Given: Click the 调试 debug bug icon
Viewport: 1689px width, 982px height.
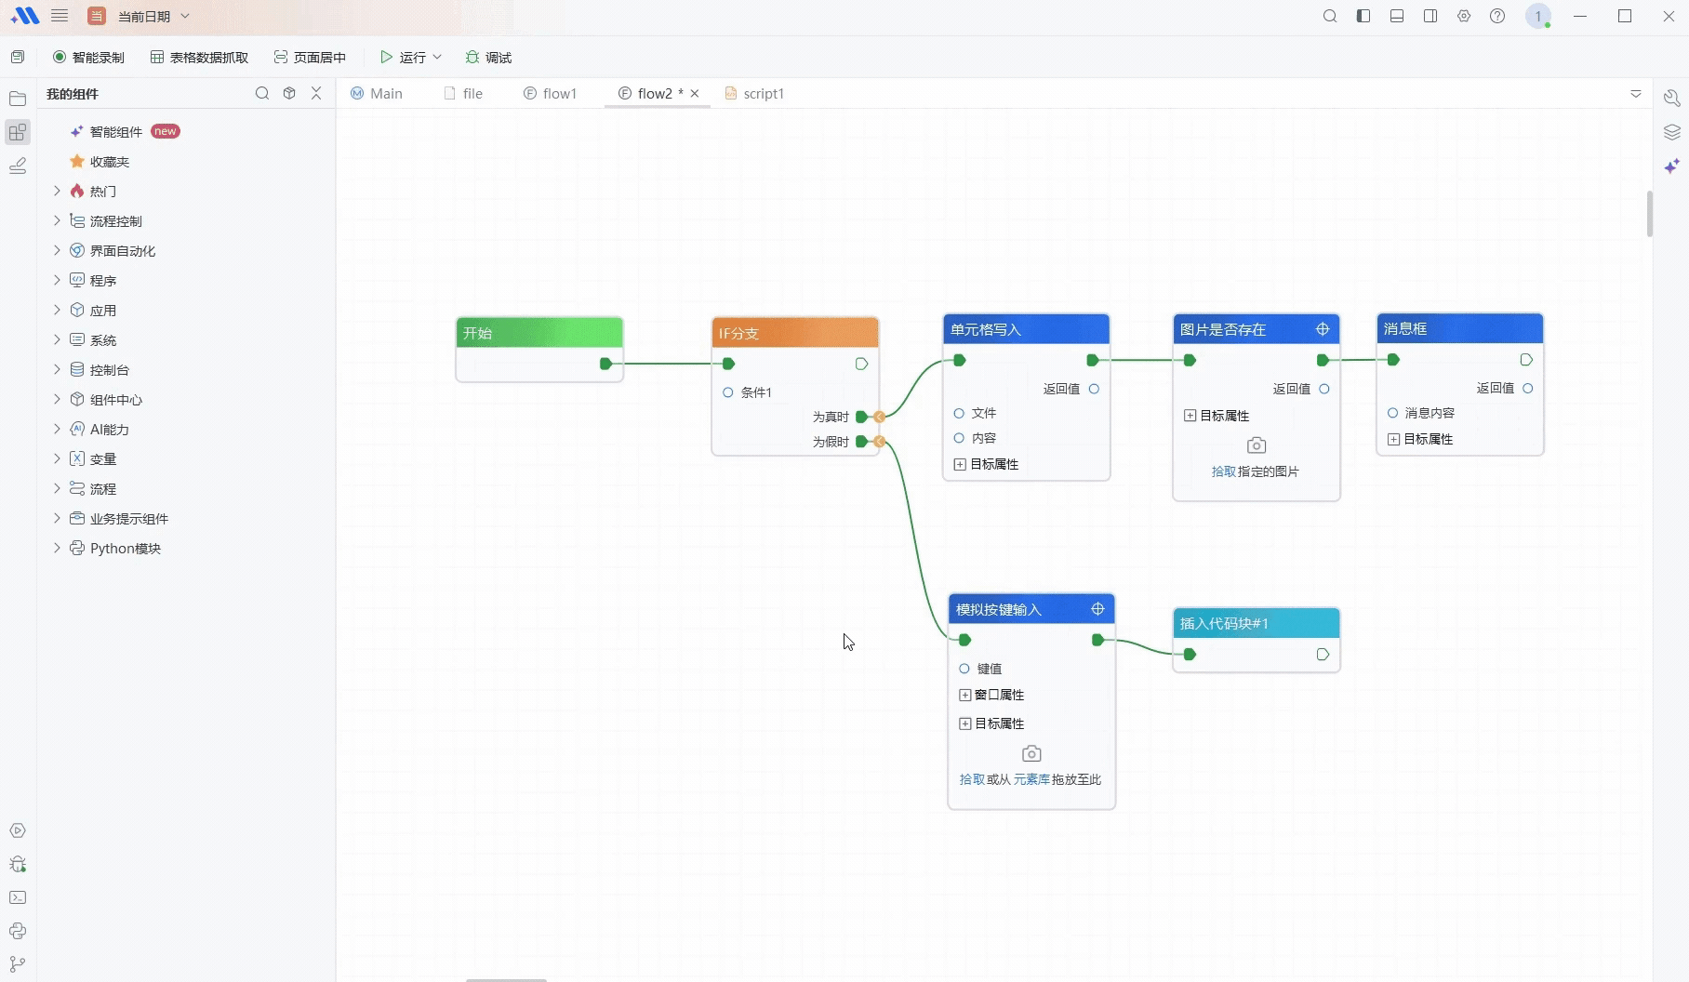Looking at the screenshot, I should (472, 58).
